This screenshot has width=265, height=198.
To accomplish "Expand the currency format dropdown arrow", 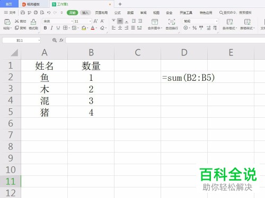I will [190, 28].
